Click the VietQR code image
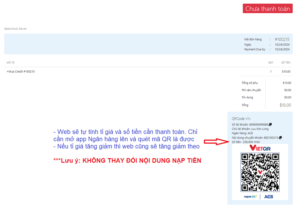The width and height of the screenshot is (294, 206). click(260, 172)
